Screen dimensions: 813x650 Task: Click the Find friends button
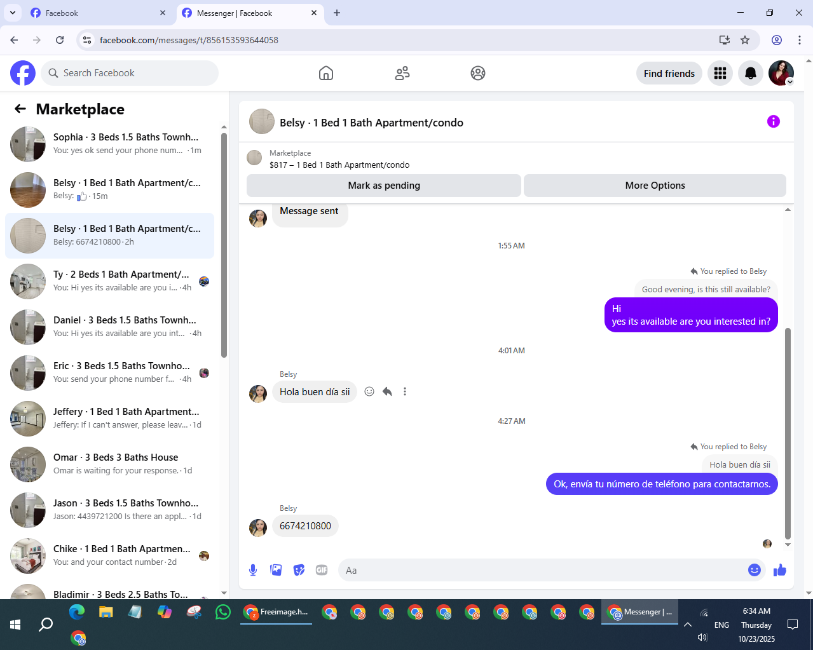click(x=669, y=73)
